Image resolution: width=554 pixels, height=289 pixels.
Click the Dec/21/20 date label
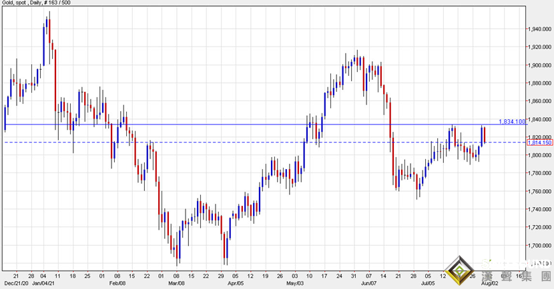click(x=14, y=283)
